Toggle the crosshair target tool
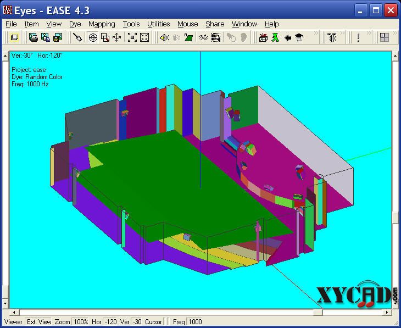The height and width of the screenshot is (328, 401). click(x=93, y=37)
